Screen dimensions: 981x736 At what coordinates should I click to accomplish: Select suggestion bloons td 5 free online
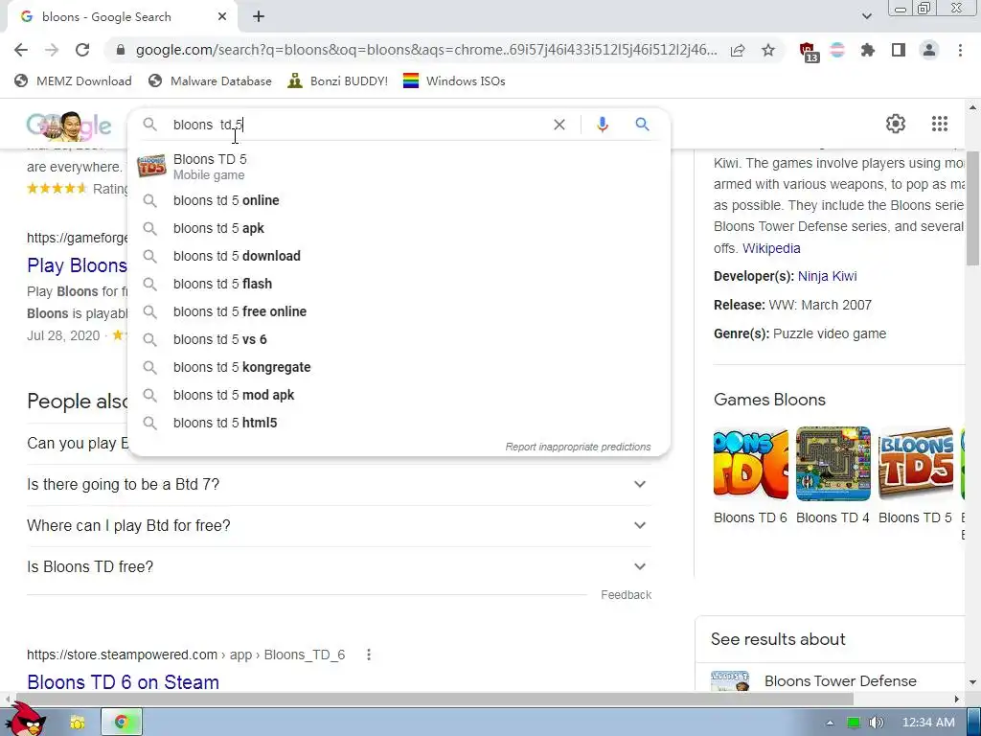pos(399,311)
